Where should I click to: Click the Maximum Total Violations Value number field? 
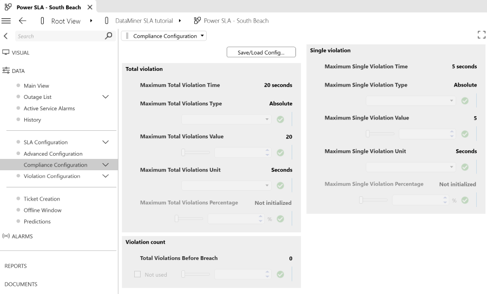pyautogui.click(x=242, y=152)
